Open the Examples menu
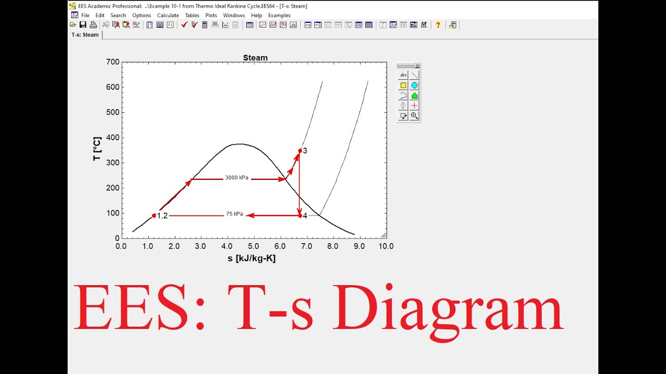The height and width of the screenshot is (374, 666). [x=279, y=16]
